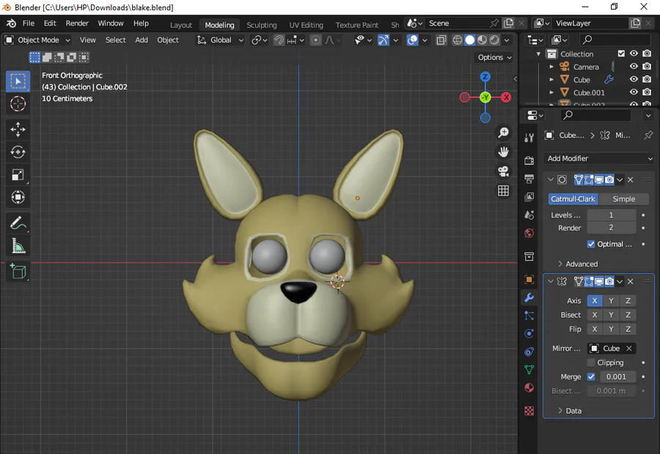Open the Modifier wrench properties tab
The width and height of the screenshot is (660, 454).
(529, 297)
